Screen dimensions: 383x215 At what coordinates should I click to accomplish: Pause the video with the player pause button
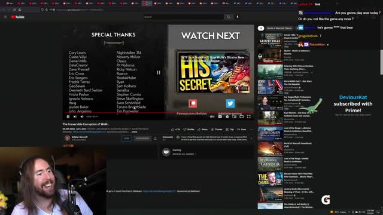(x=68, y=116)
